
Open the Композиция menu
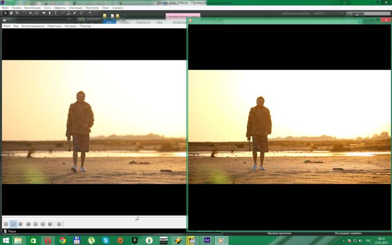tap(32, 8)
